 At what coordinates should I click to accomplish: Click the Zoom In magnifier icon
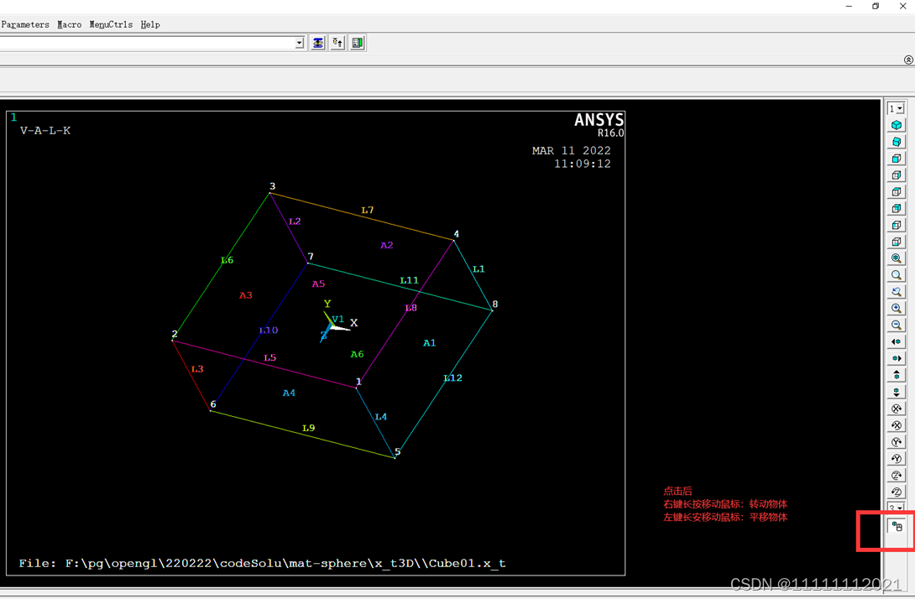point(897,309)
